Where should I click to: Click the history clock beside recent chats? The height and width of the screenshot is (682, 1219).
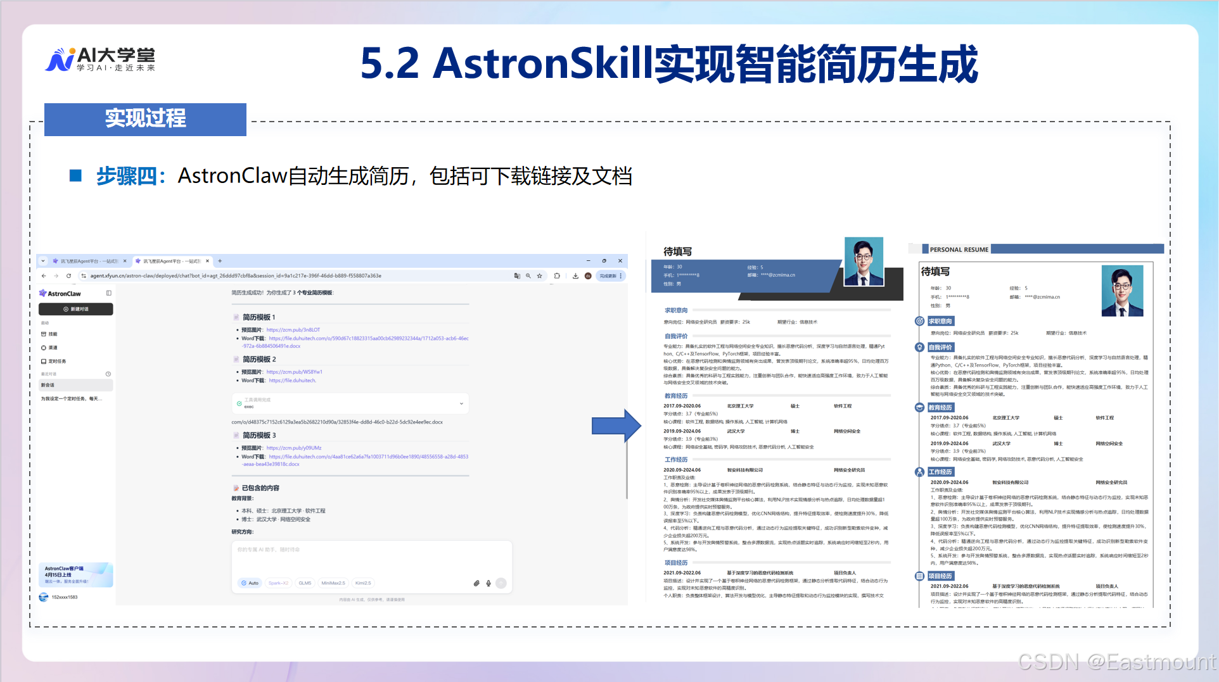click(108, 374)
